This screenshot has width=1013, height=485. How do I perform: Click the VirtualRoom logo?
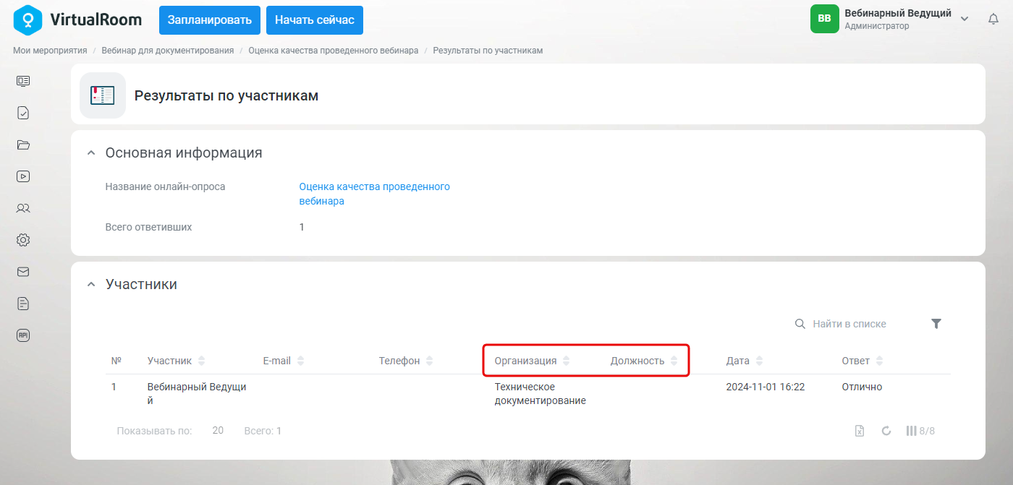click(x=78, y=20)
